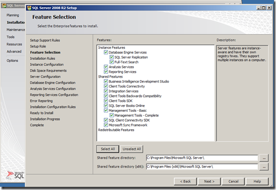
Task: Click the Select All button
Action: 108,149
